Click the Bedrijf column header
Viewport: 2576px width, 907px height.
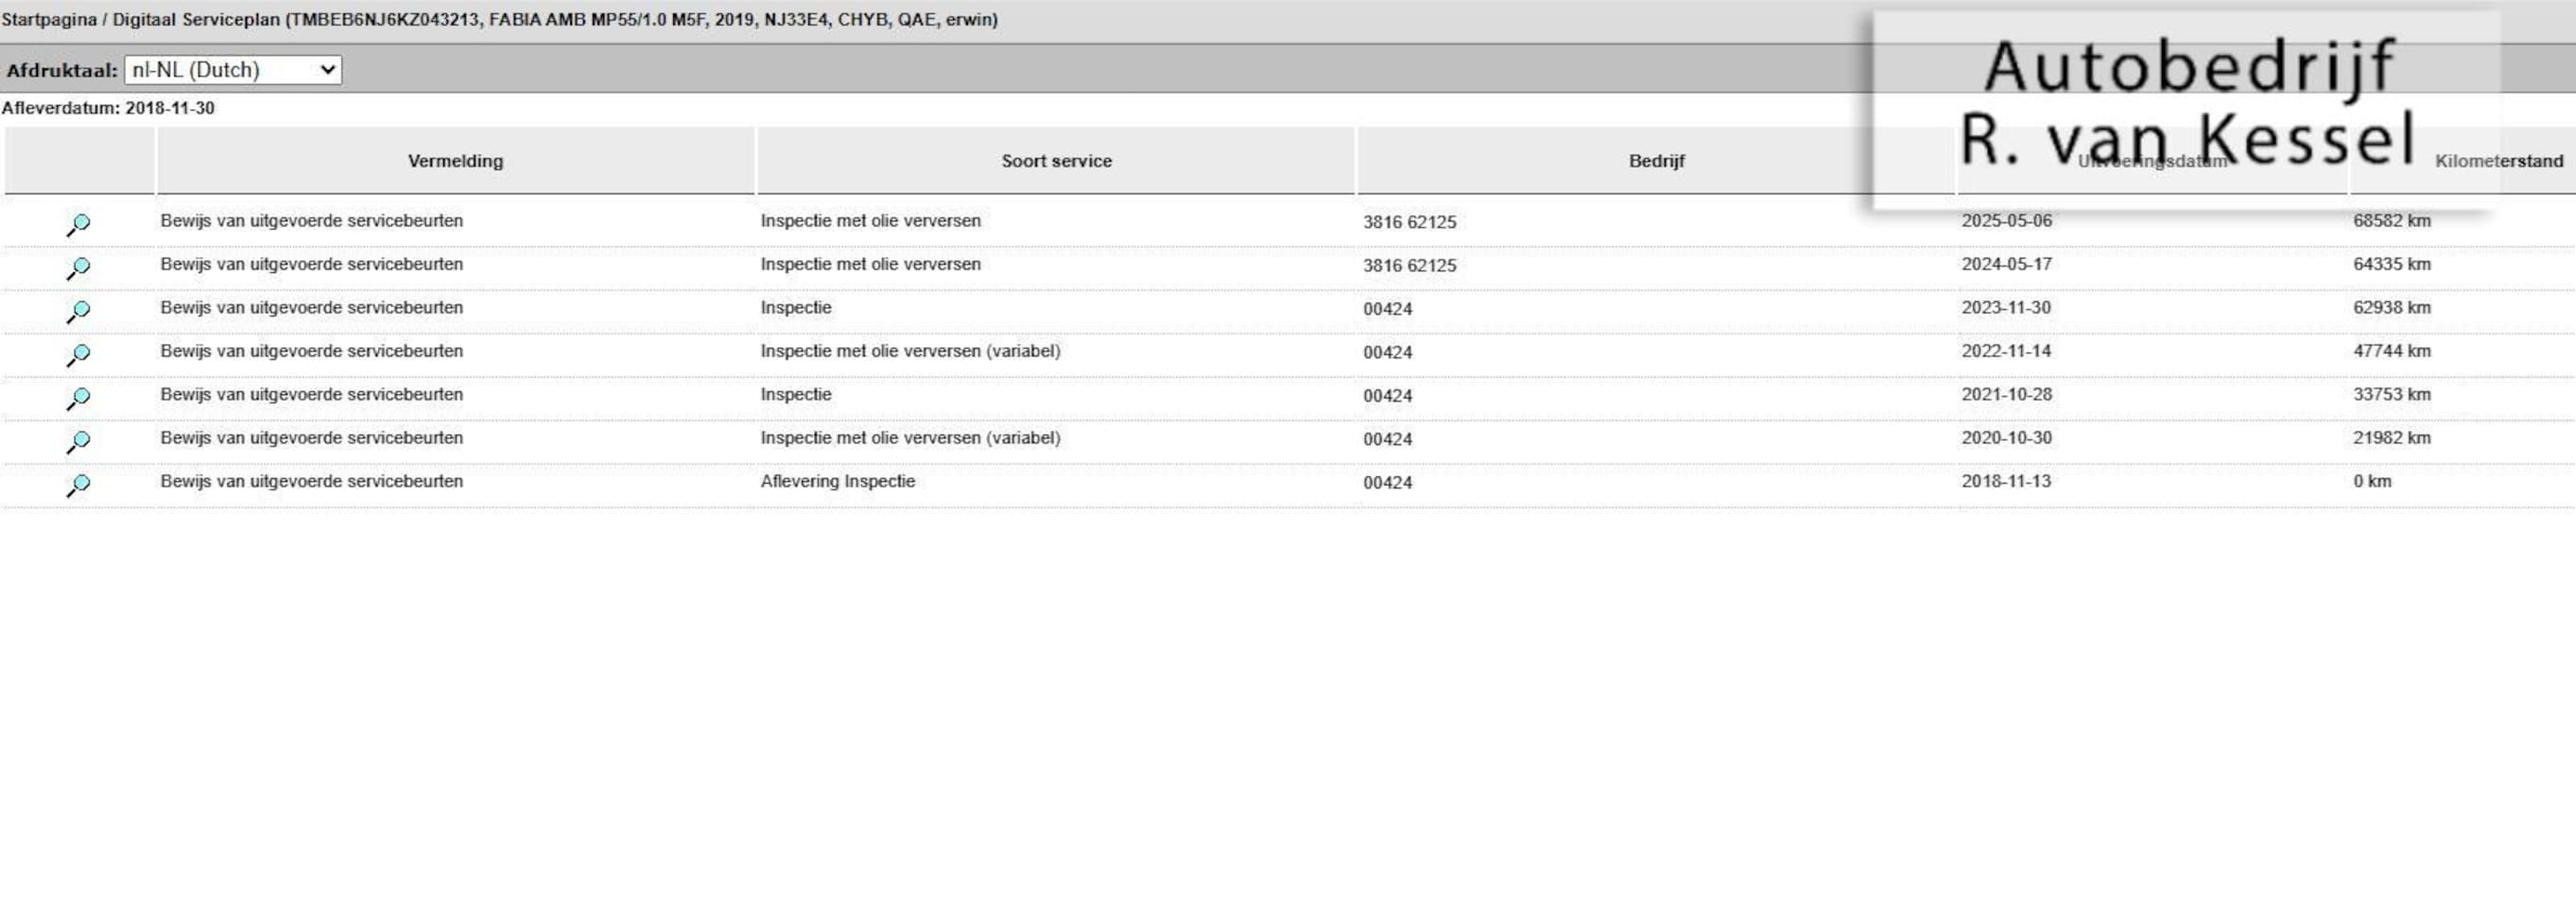tap(1656, 161)
